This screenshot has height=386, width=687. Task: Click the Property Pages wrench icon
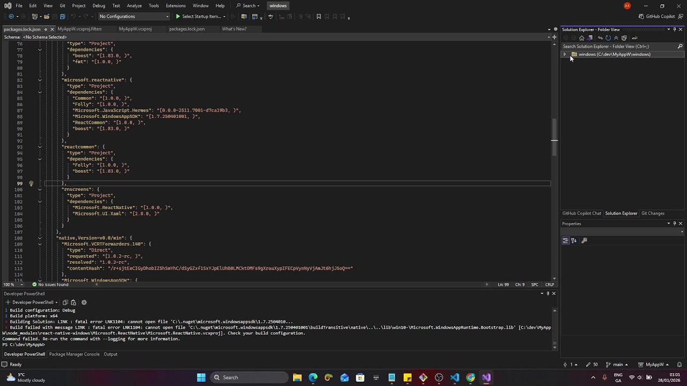(584, 241)
